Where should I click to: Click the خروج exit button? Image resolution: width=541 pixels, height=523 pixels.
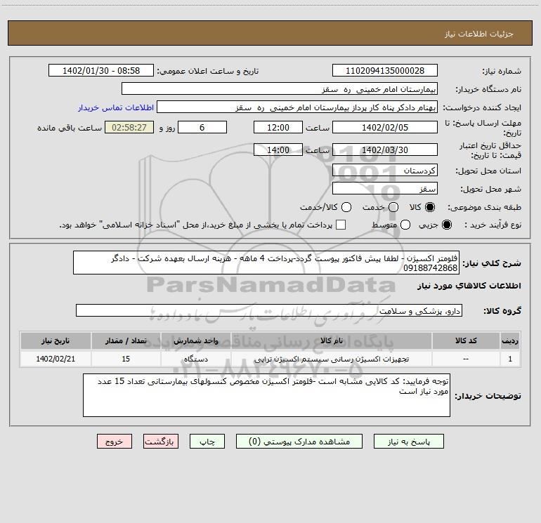tap(115, 442)
